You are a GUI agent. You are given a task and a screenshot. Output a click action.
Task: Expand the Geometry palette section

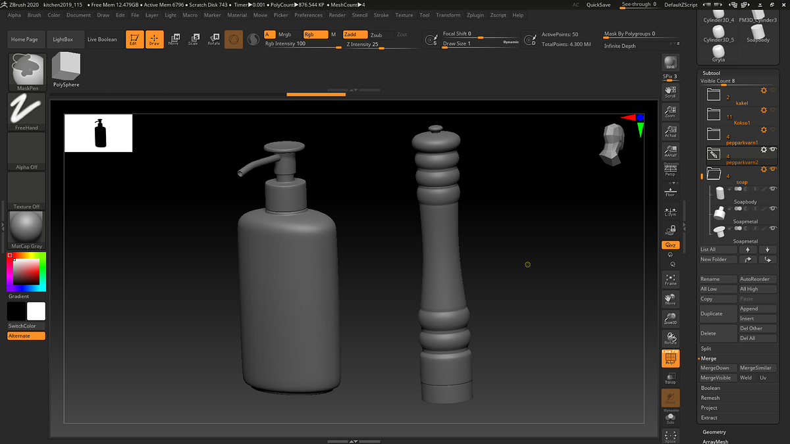click(x=714, y=432)
